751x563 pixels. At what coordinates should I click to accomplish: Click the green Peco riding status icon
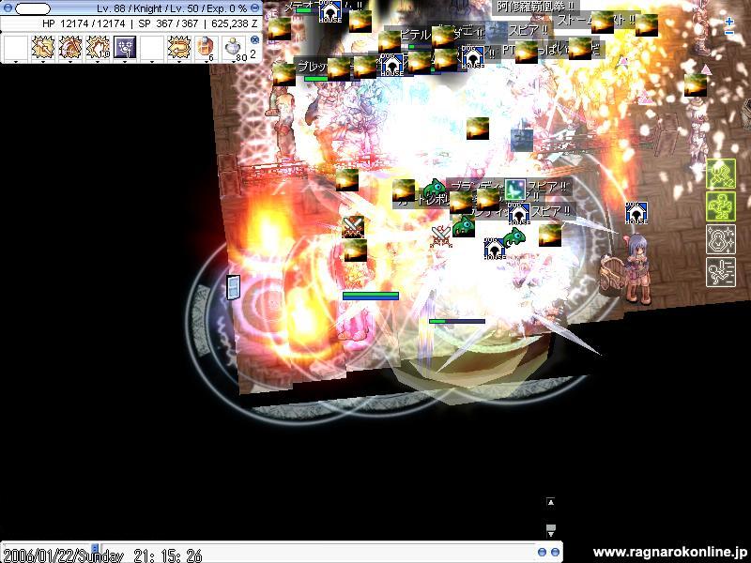[721, 206]
